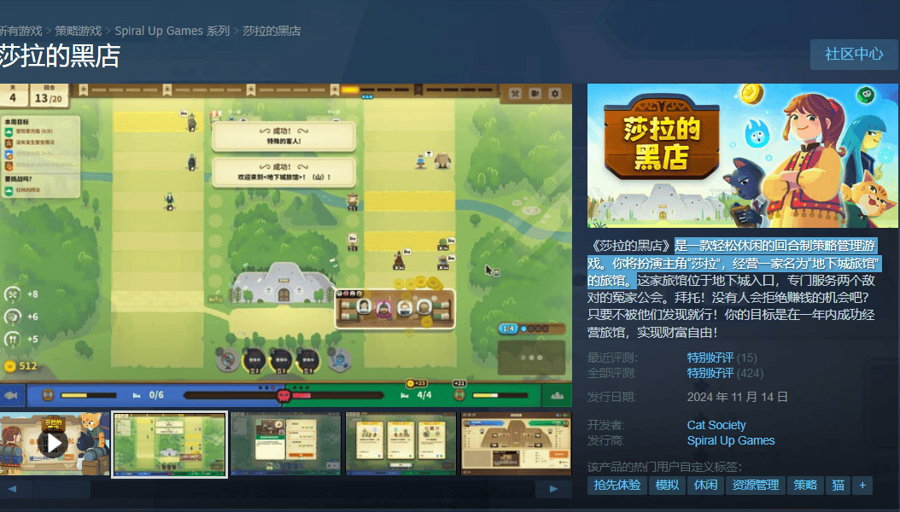Click the mountain icon at bottom-right bar

pos(557,396)
